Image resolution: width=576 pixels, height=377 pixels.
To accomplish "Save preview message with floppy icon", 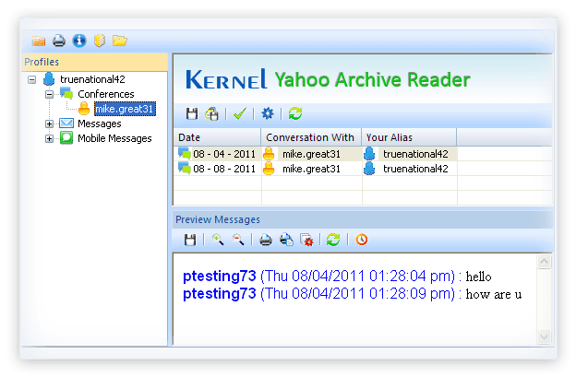I will 190,240.
